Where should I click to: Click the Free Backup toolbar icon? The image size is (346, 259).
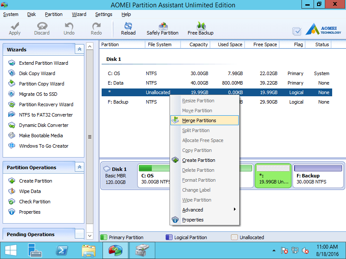click(x=201, y=26)
